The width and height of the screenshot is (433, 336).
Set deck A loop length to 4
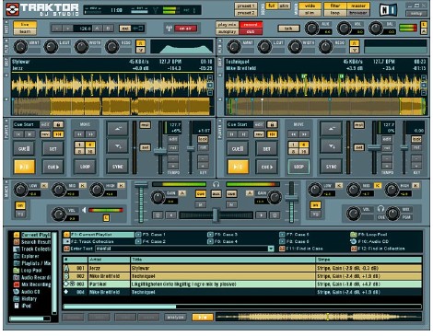90,145
